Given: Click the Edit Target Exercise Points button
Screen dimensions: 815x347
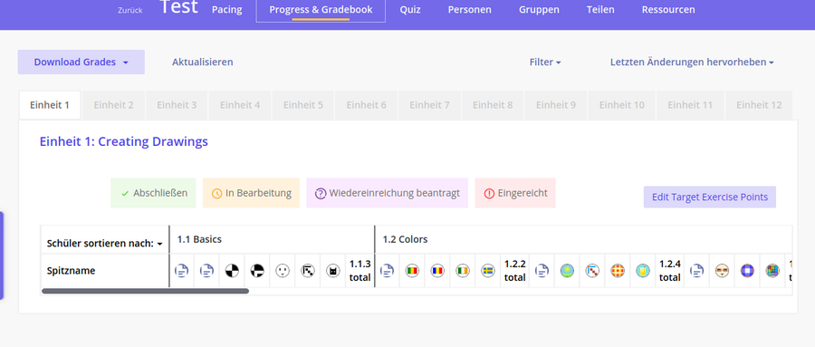Looking at the screenshot, I should pyautogui.click(x=709, y=198).
